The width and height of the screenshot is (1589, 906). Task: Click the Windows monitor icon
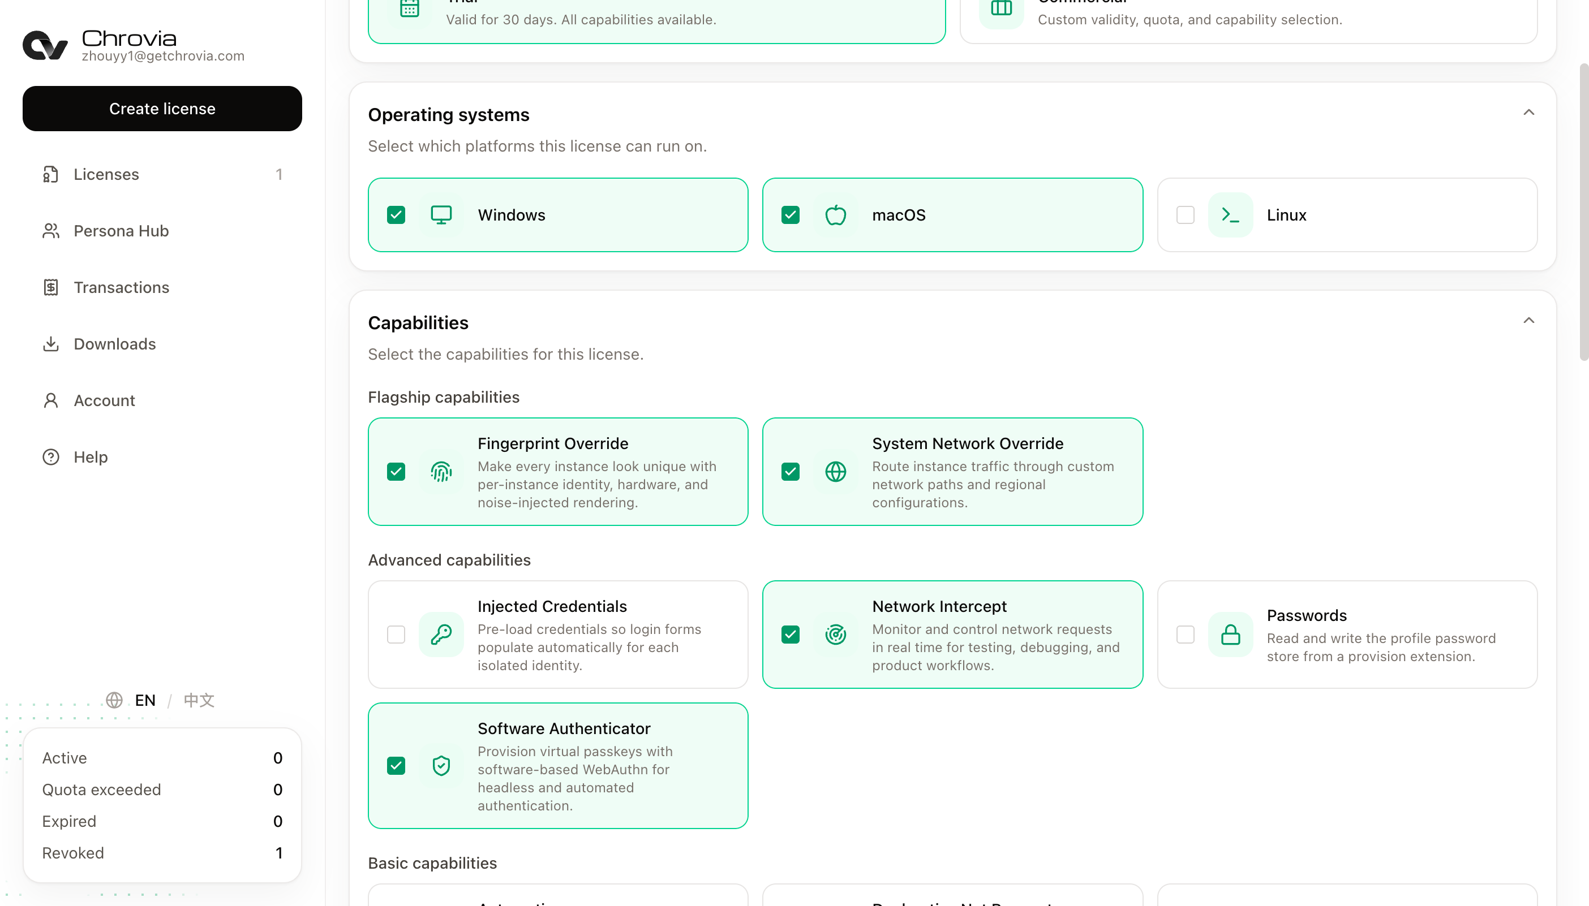pos(441,215)
